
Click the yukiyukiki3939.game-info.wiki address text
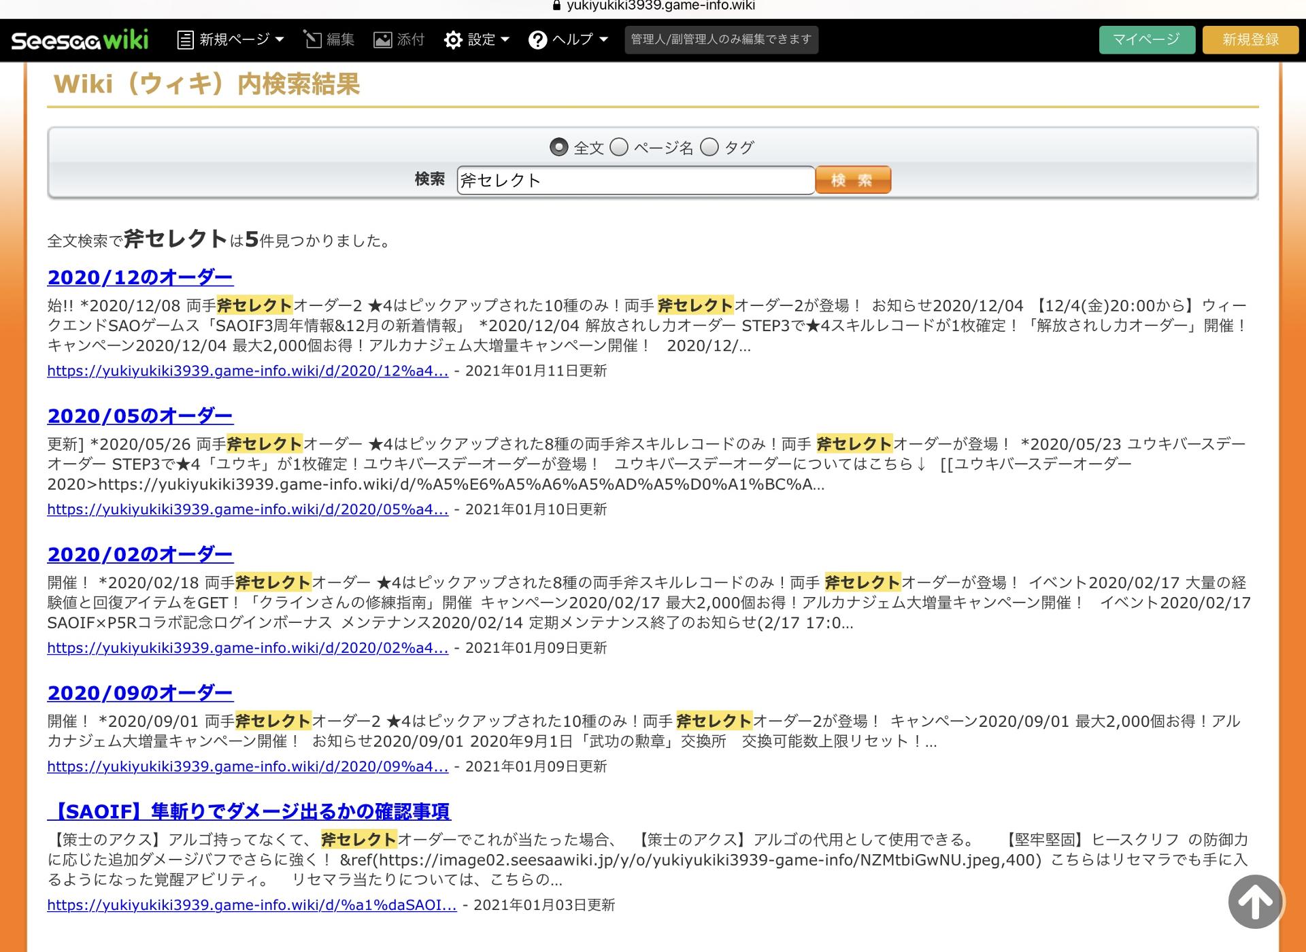[660, 6]
